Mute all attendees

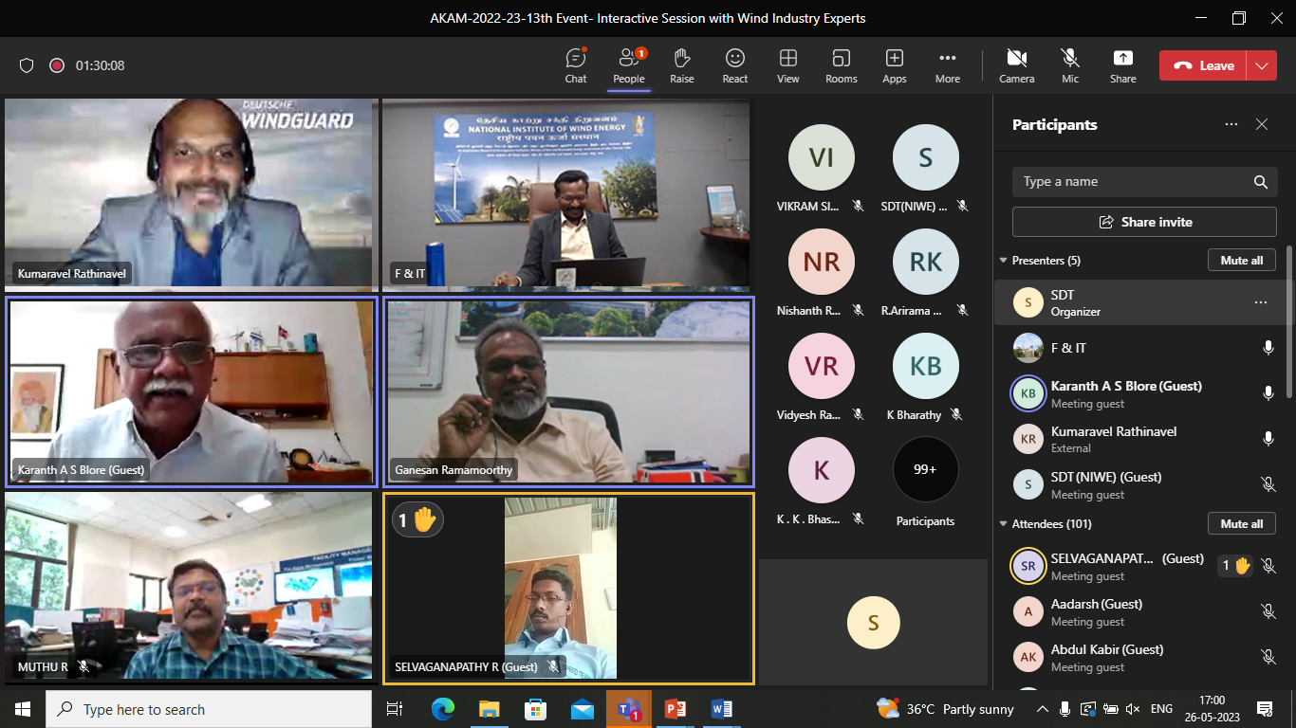click(1241, 523)
